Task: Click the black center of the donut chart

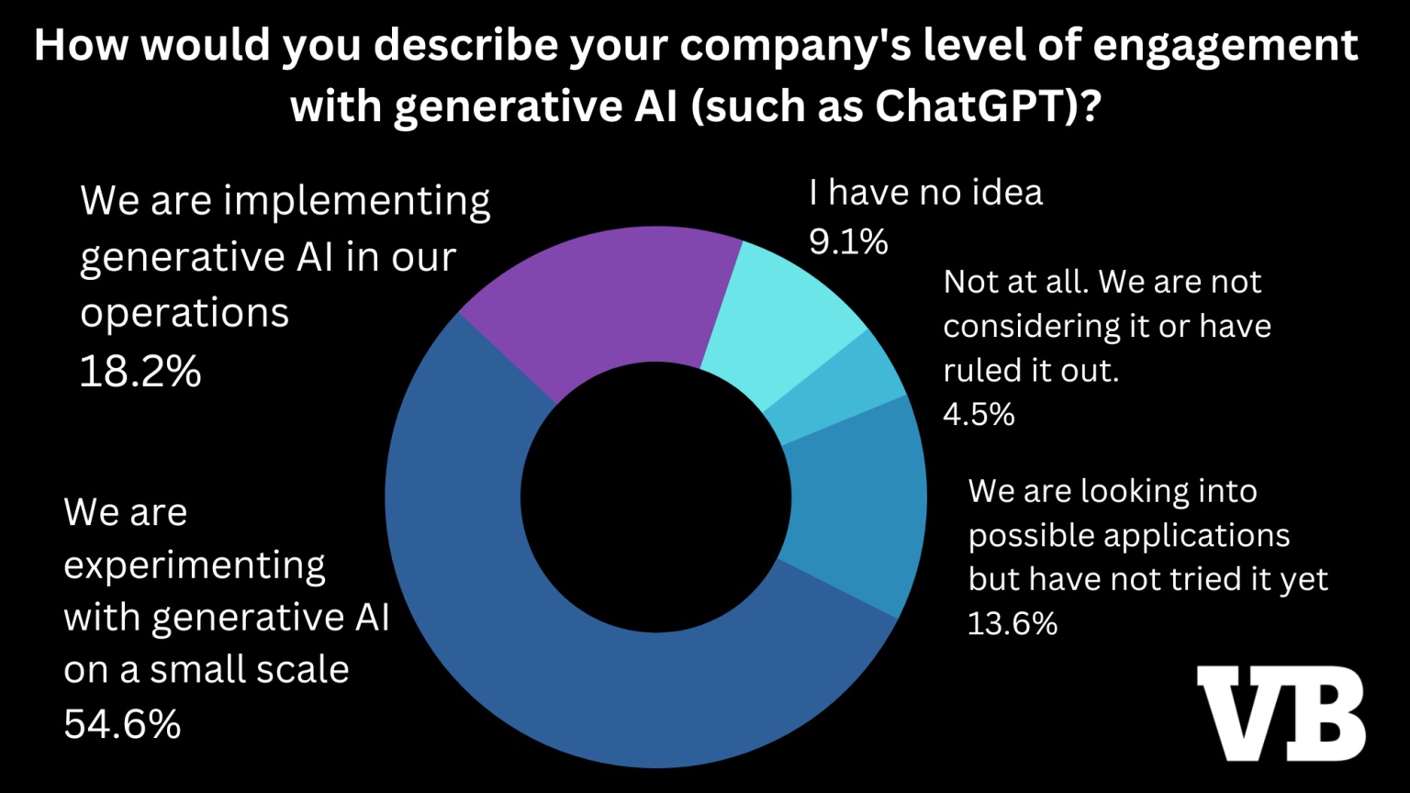Action: [655, 497]
